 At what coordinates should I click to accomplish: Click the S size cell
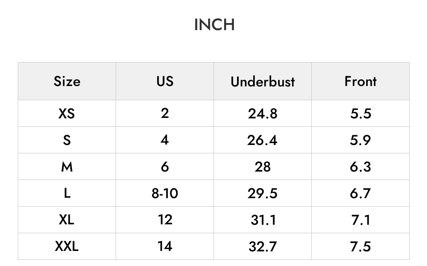tap(67, 140)
